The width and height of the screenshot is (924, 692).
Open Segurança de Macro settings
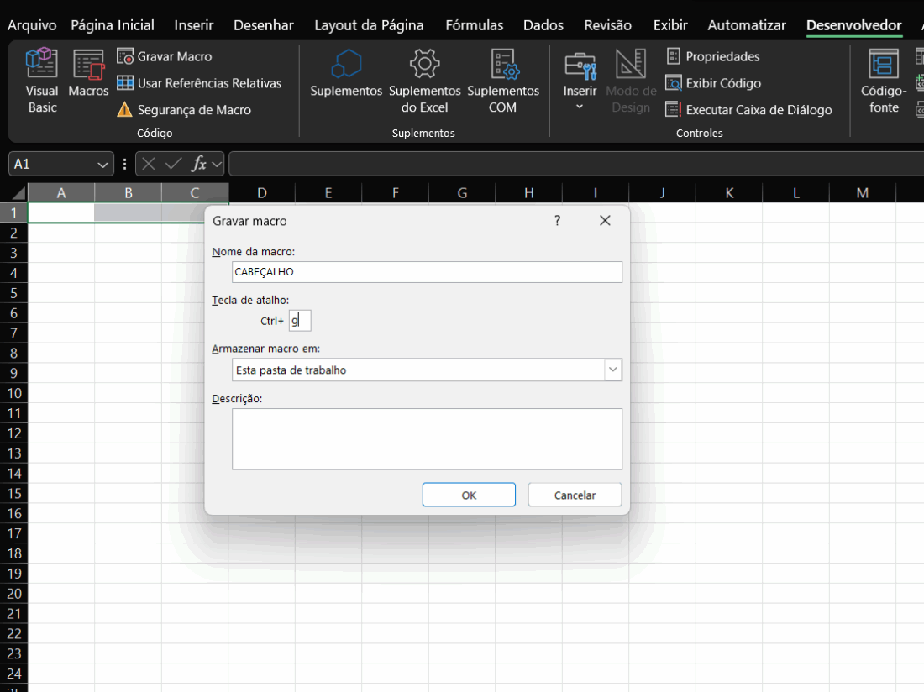coord(184,110)
